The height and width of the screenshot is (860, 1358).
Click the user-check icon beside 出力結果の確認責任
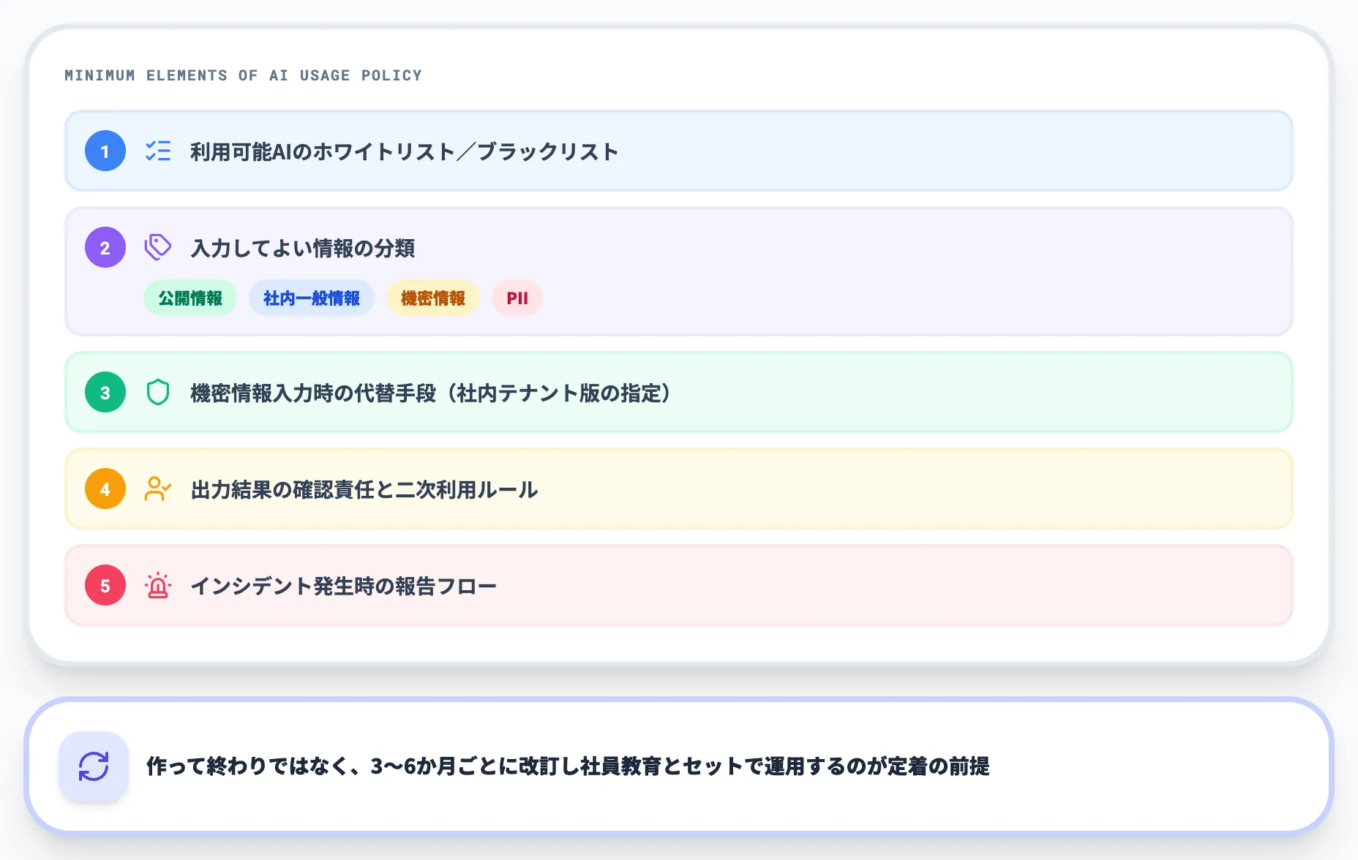[158, 489]
